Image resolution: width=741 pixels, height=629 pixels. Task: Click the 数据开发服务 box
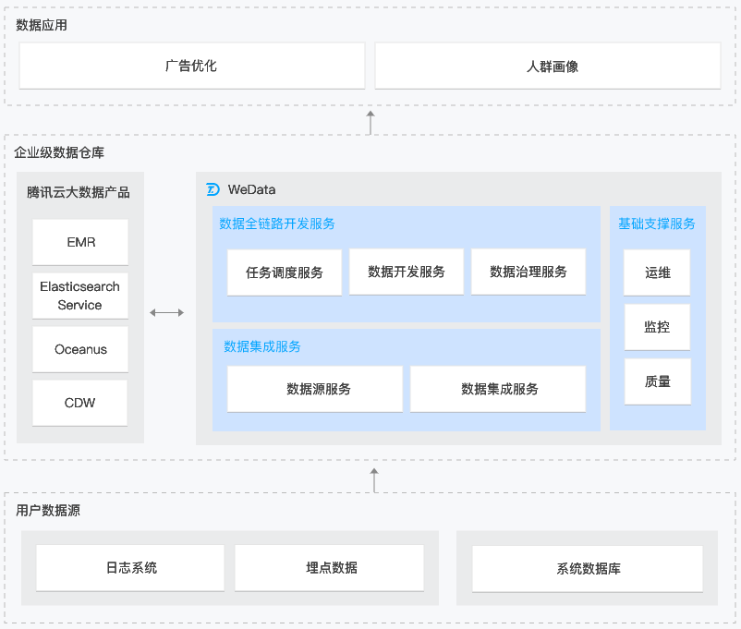point(407,272)
